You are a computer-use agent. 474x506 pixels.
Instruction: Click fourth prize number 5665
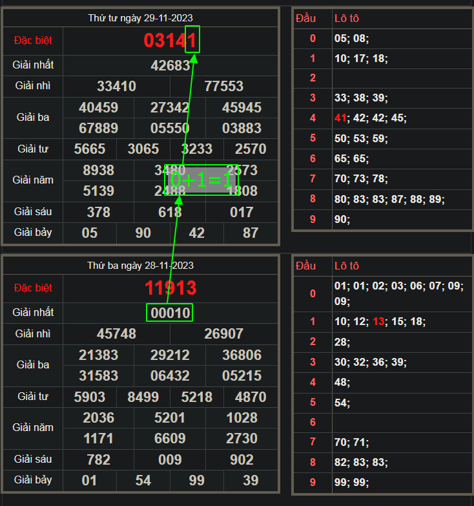pyautogui.click(x=90, y=149)
